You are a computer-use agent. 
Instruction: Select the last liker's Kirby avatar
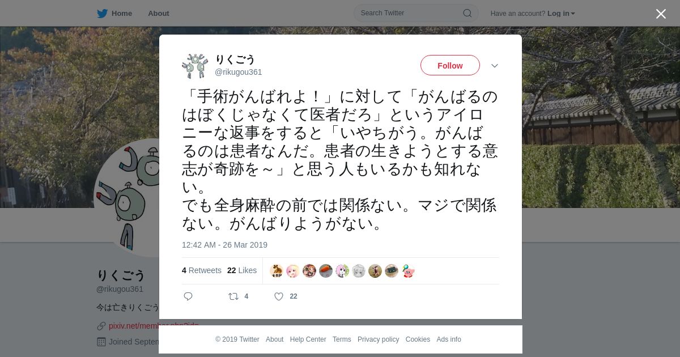[x=408, y=271]
